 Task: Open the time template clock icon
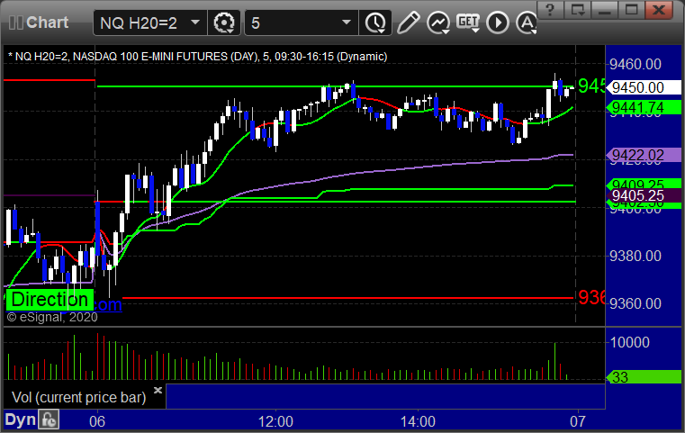point(375,23)
